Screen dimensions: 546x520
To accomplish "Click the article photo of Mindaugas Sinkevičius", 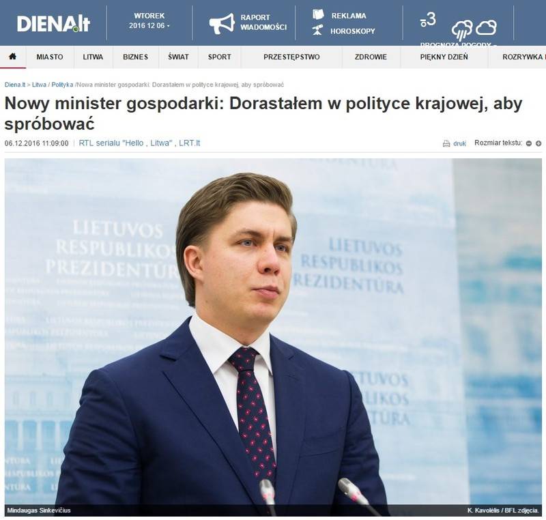I will click(273, 337).
